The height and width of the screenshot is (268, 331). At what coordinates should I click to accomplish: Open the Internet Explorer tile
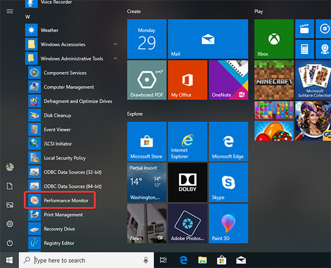(x=188, y=141)
